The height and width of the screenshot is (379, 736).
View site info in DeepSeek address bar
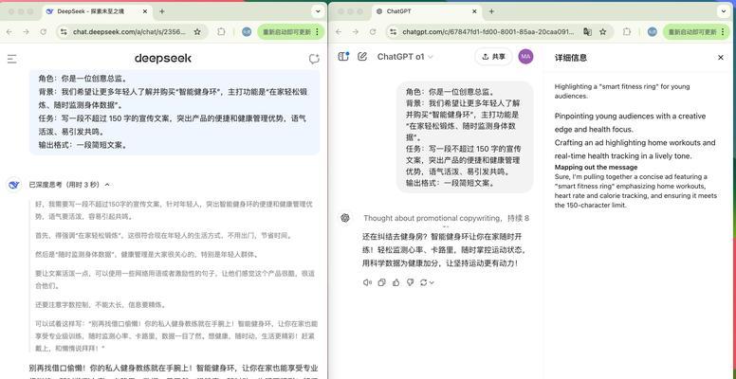point(64,32)
